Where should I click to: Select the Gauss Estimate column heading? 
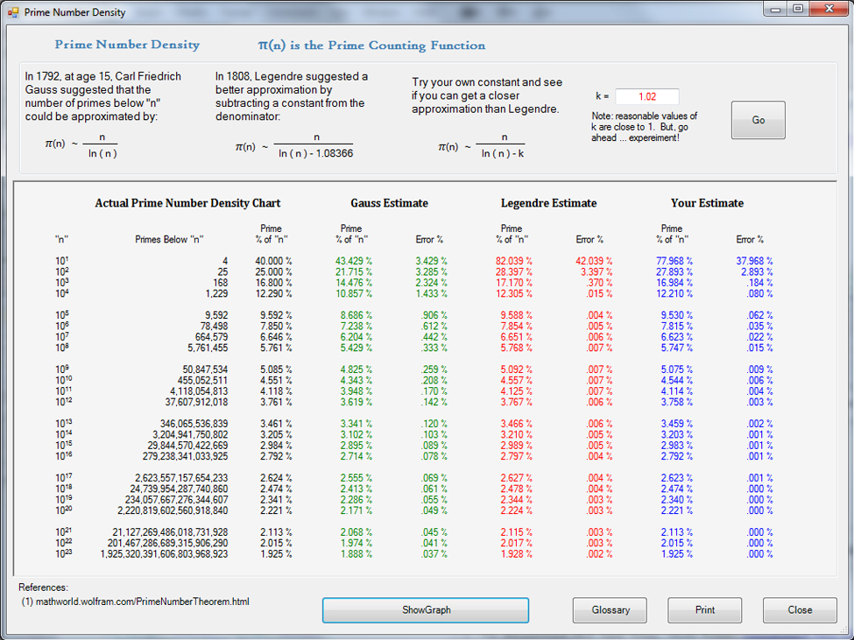point(389,203)
